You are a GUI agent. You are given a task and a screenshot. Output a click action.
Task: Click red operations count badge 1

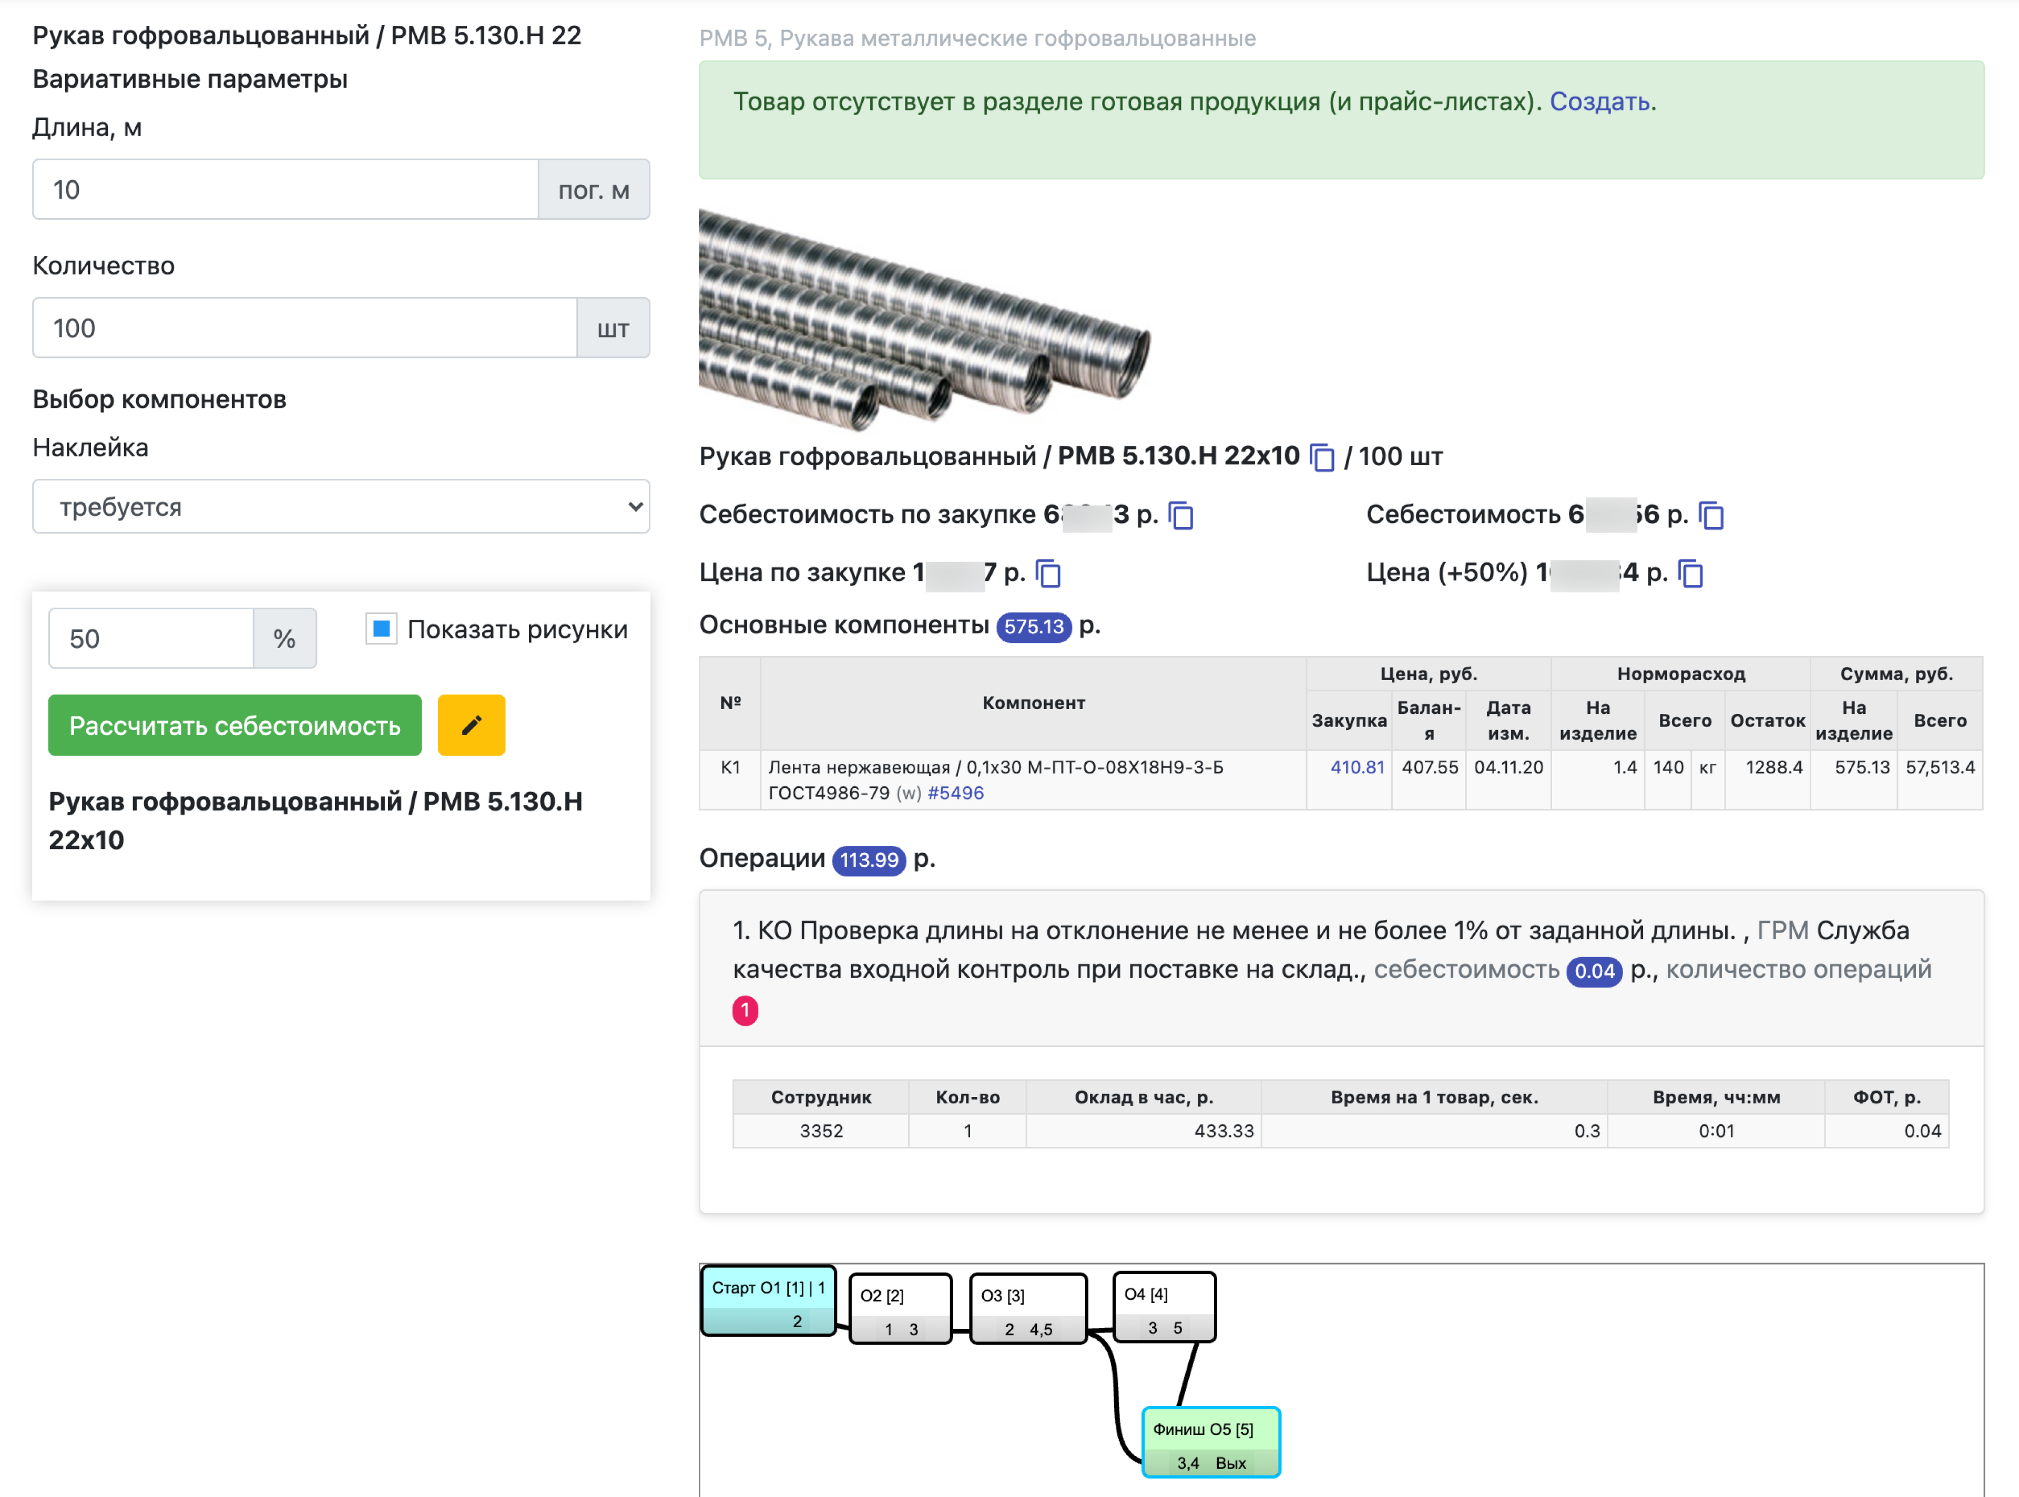(745, 1010)
